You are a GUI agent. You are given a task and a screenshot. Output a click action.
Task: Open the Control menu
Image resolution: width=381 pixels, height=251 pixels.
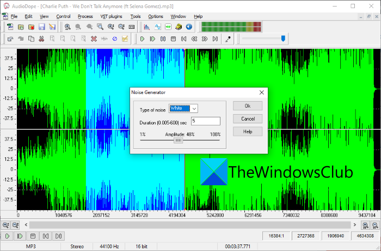63,16
